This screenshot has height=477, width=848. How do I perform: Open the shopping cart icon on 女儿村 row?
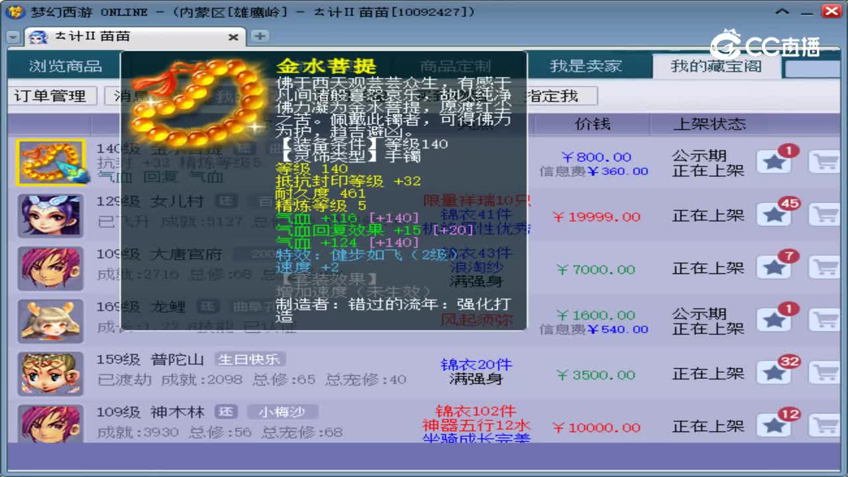825,215
